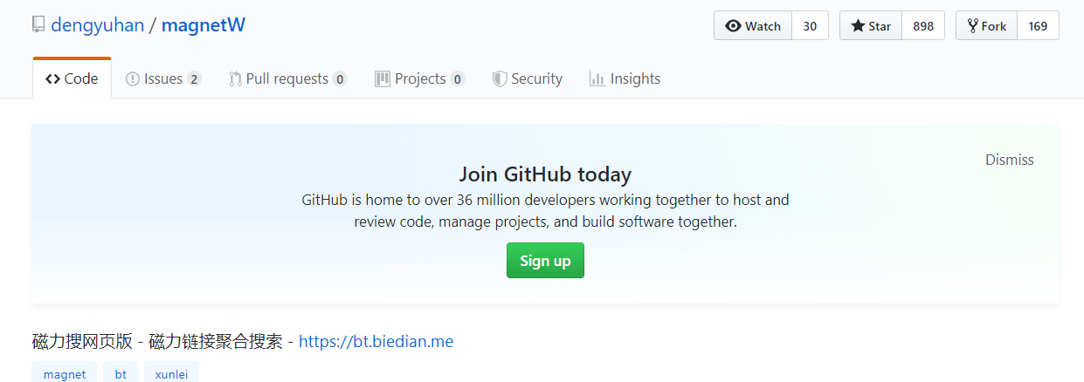Open the magnetW repository link
This screenshot has width=1084, height=382.
(x=204, y=25)
